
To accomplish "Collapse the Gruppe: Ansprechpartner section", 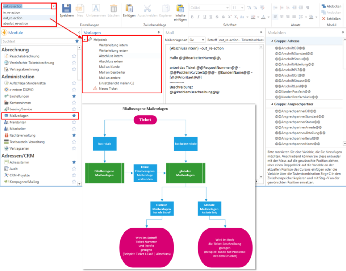I will coord(272,104).
